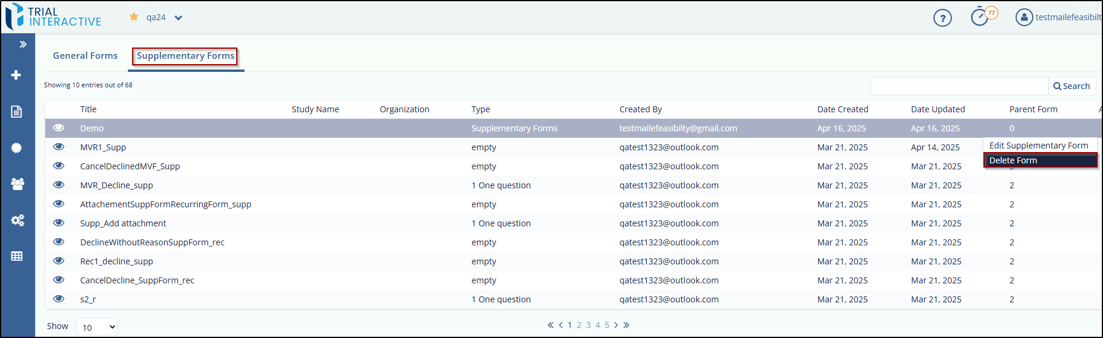The image size is (1103, 338).
Task: Select Delete Form from context menu
Action: tap(1039, 160)
